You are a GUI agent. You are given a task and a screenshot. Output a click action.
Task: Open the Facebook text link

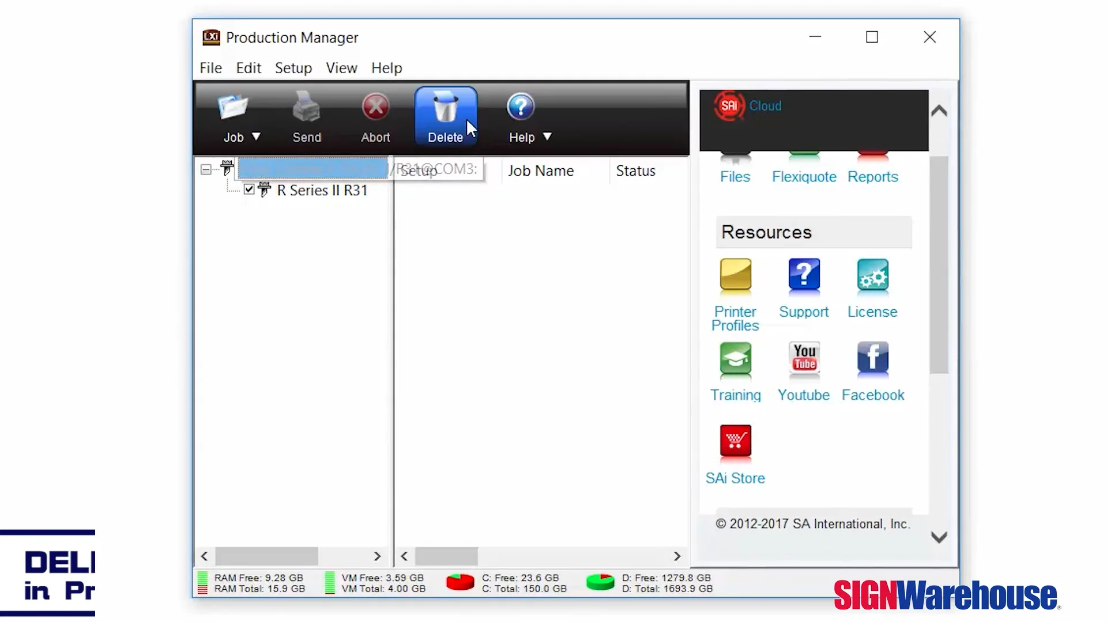click(x=873, y=395)
